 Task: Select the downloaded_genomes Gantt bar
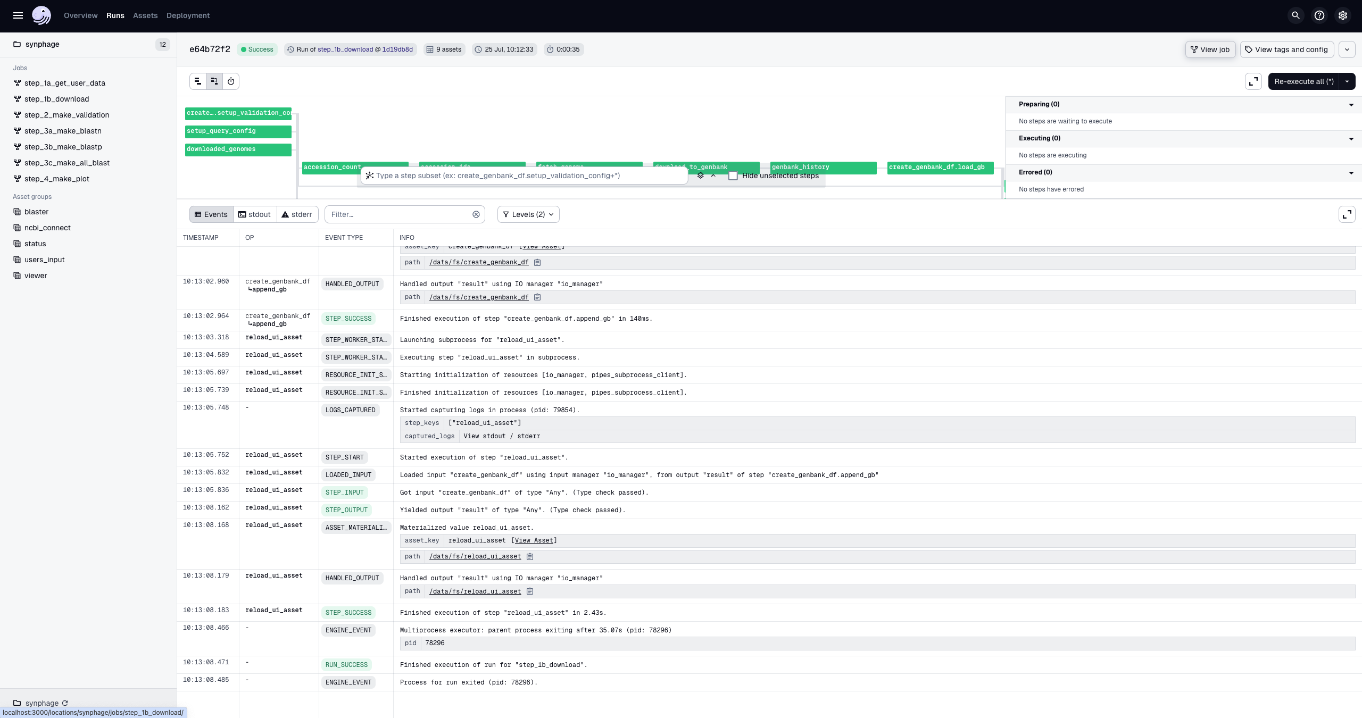tap(238, 149)
